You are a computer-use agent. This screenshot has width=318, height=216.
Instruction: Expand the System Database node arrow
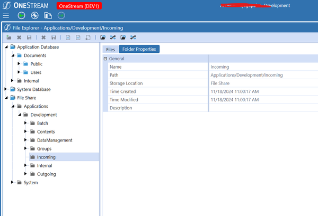tap(6, 89)
